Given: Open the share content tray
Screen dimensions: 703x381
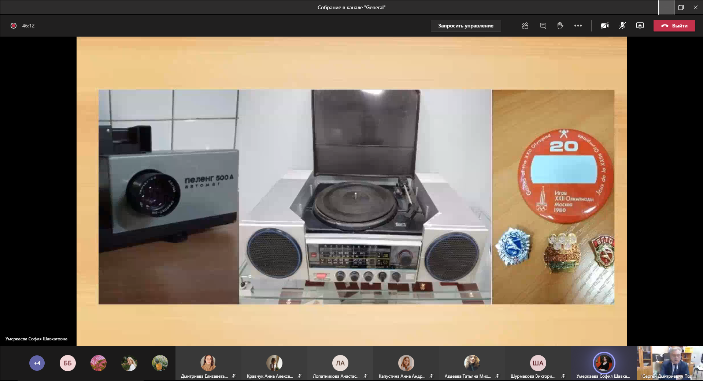Looking at the screenshot, I should 640,26.
